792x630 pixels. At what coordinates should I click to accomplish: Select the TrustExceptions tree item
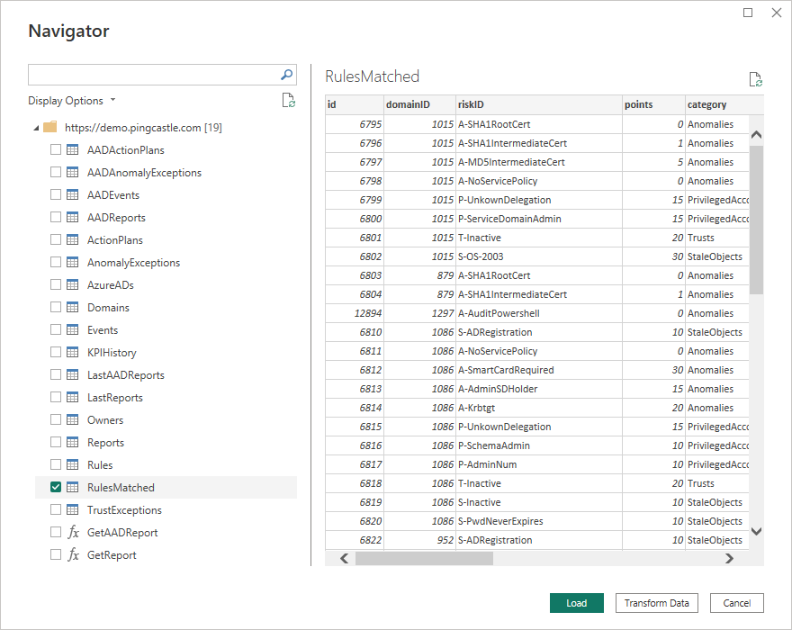pyautogui.click(x=124, y=509)
